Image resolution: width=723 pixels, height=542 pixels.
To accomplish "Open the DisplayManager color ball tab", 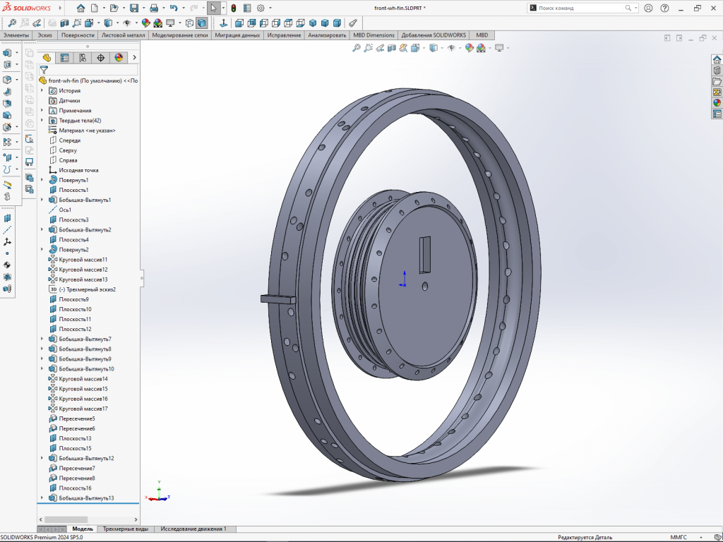I will pyautogui.click(x=118, y=58).
